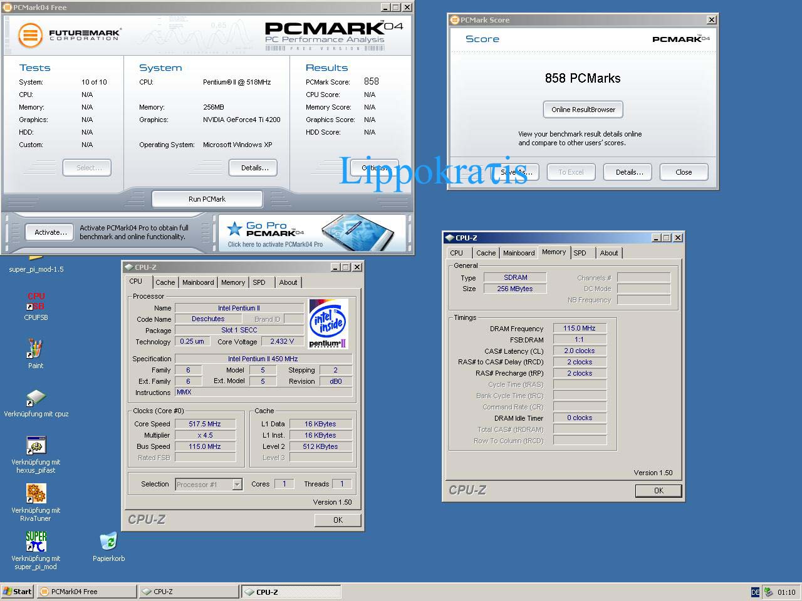The height and width of the screenshot is (601, 802).
Task: Click the Instructions MMX value
Action: (263, 393)
